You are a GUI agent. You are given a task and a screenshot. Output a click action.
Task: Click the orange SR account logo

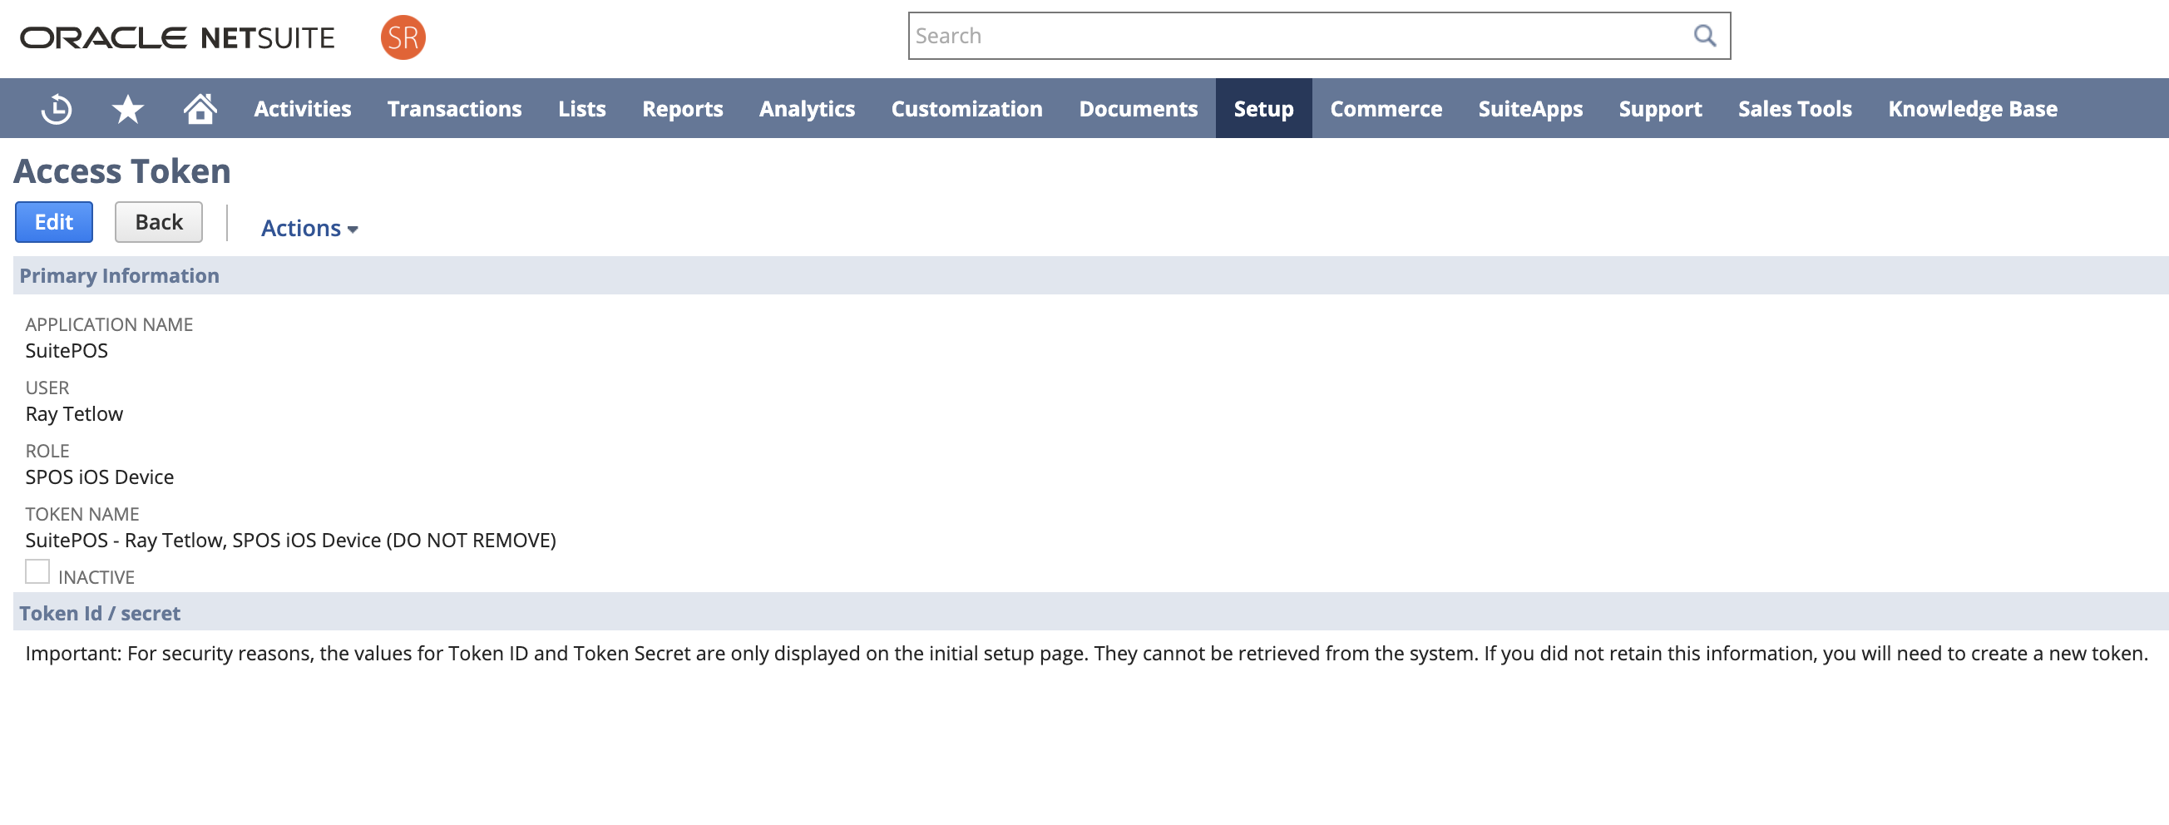point(403,37)
